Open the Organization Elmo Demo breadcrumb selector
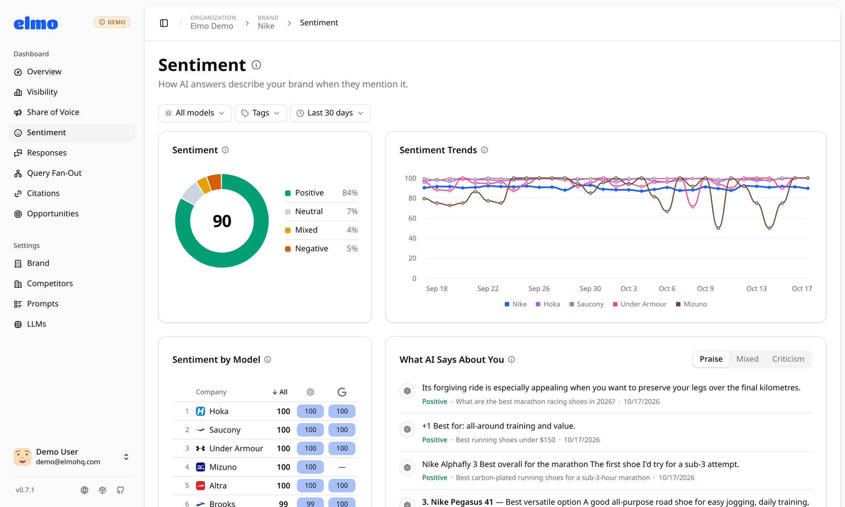Screen dimensions: 845x507 tap(213, 22)
